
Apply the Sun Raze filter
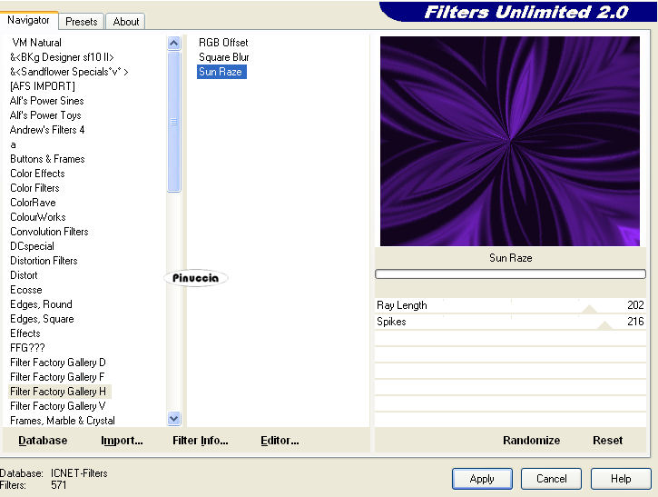[482, 479]
